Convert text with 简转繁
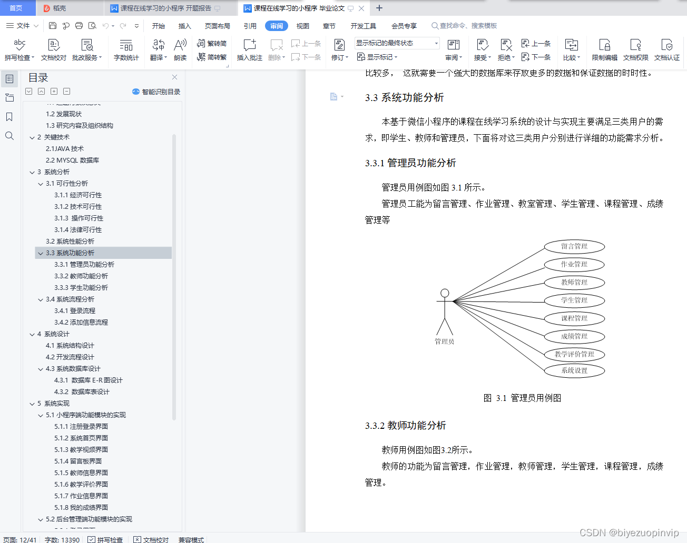Image resolution: width=687 pixels, height=543 pixels. 212,57
